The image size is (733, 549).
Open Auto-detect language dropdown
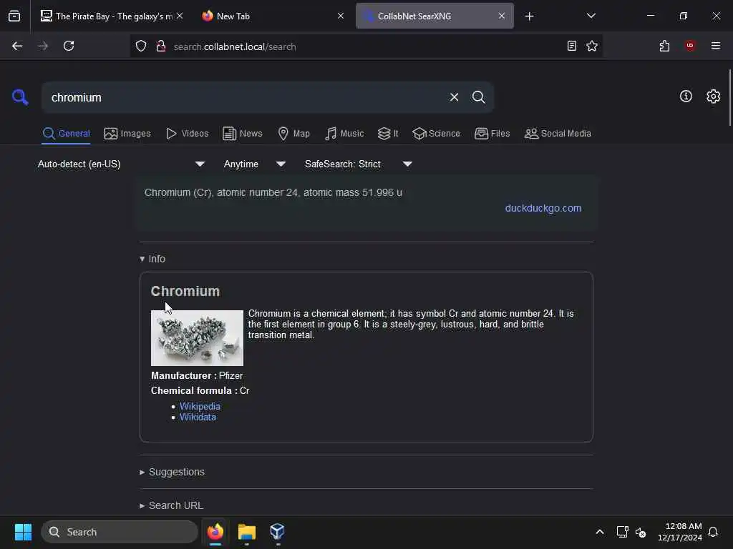point(122,164)
